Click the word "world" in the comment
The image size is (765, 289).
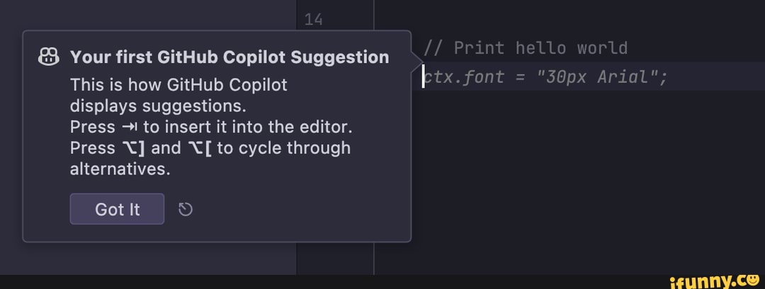click(x=602, y=48)
